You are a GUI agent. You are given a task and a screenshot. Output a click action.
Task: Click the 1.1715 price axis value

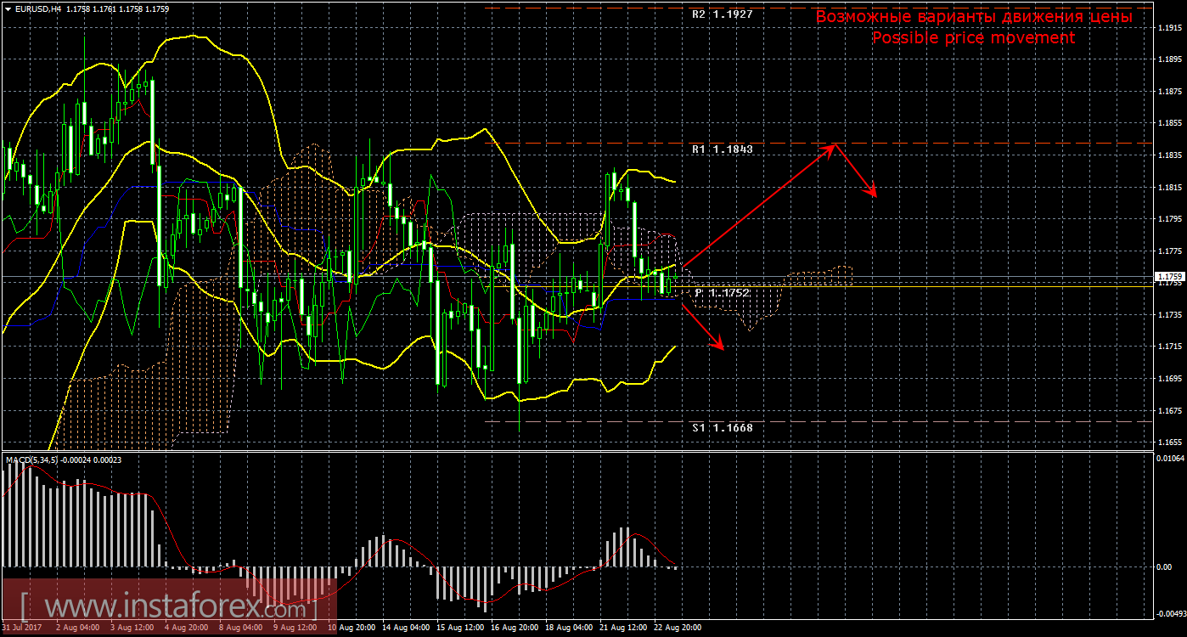1170,347
